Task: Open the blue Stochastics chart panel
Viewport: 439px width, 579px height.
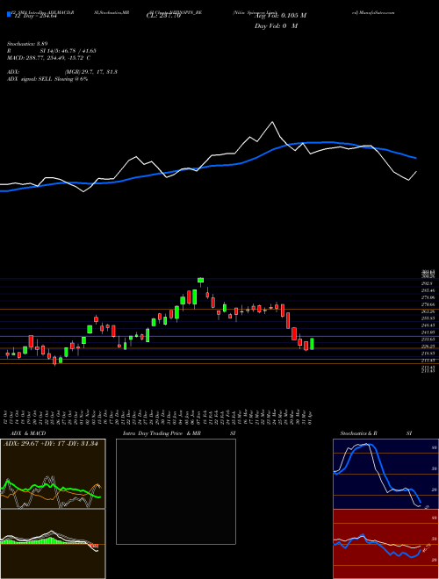Action: [x=385, y=474]
